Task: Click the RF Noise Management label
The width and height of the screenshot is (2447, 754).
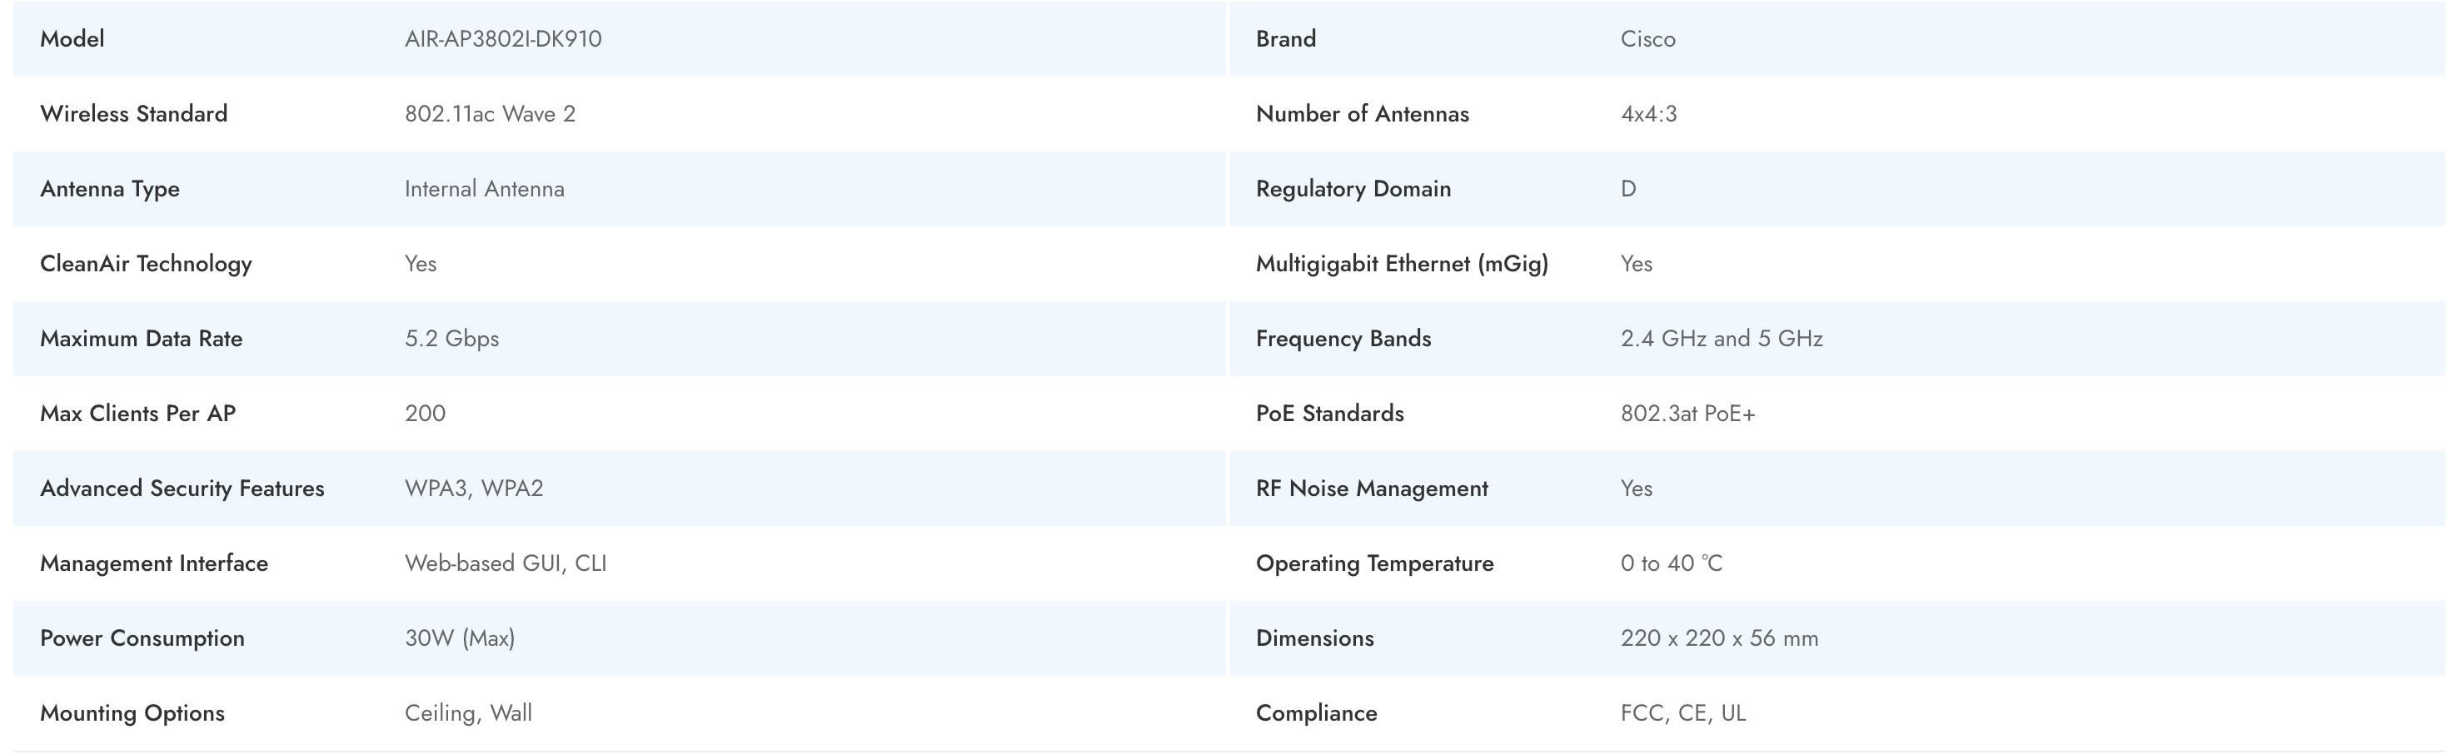Action: pos(1371,489)
